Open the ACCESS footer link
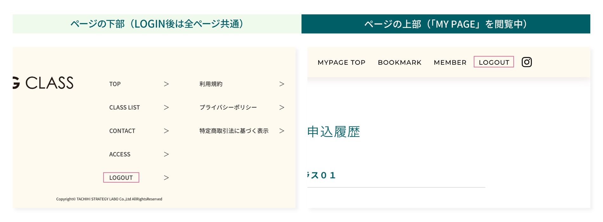 click(x=120, y=154)
